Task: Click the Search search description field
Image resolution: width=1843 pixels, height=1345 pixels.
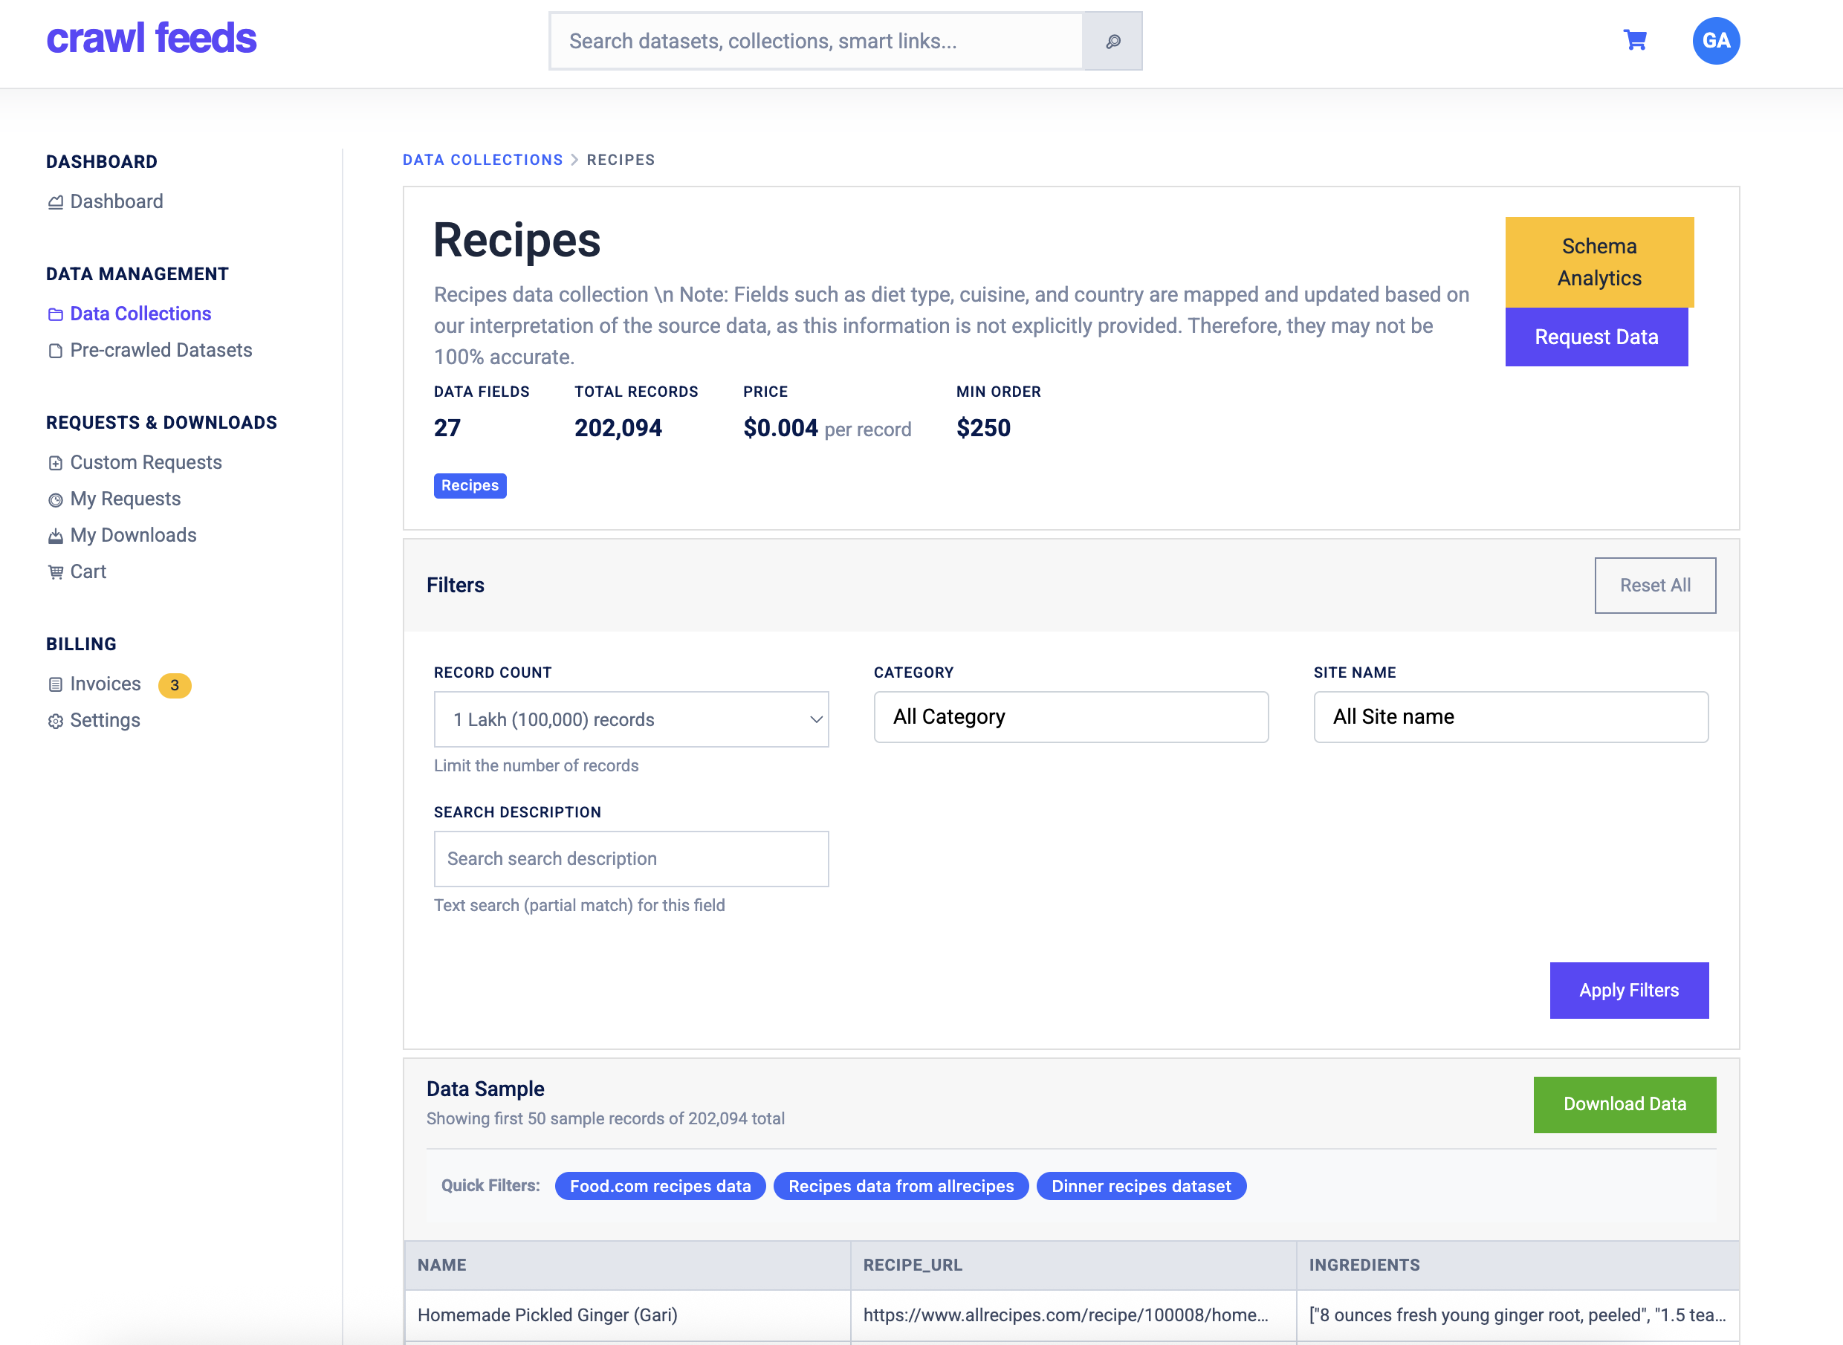Action: point(631,859)
